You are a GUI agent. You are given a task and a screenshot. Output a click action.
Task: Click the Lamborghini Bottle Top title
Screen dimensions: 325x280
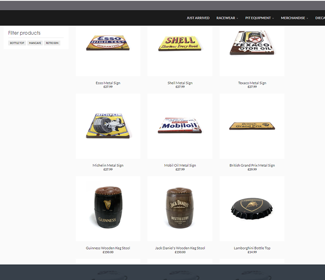point(252,248)
